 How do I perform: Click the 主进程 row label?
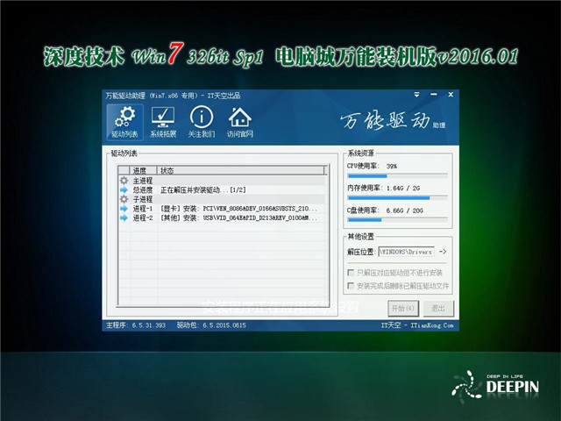143,181
